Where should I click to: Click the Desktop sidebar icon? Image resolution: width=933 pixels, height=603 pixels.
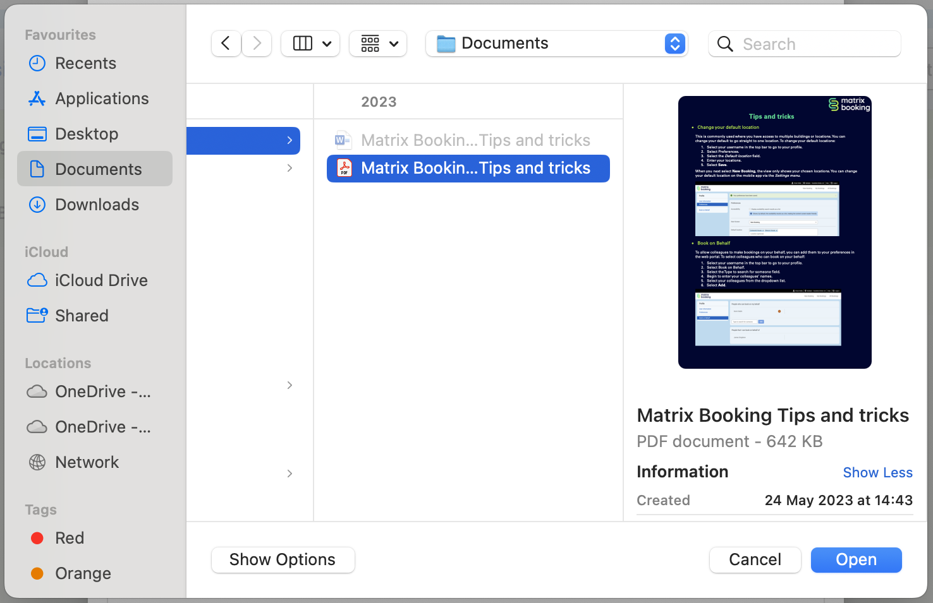[x=37, y=134]
